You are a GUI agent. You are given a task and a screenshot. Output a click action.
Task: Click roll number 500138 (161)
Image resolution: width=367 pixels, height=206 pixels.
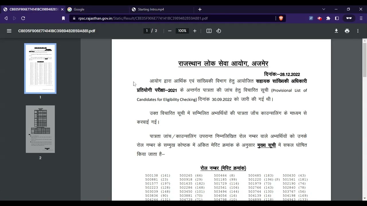point(158,176)
